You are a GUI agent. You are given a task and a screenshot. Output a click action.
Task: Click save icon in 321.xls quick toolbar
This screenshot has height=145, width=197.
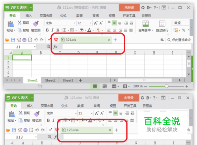pos(13,40)
